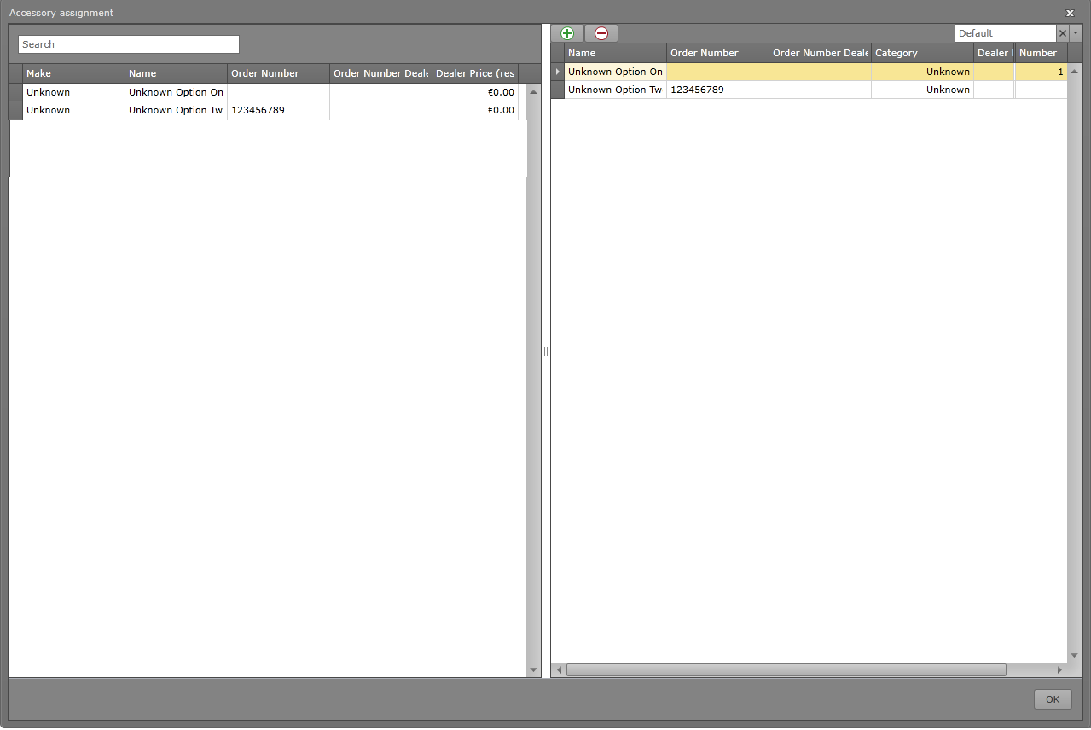Select Unknown Option Tw in left table
This screenshot has height=730, width=1091.
point(176,110)
